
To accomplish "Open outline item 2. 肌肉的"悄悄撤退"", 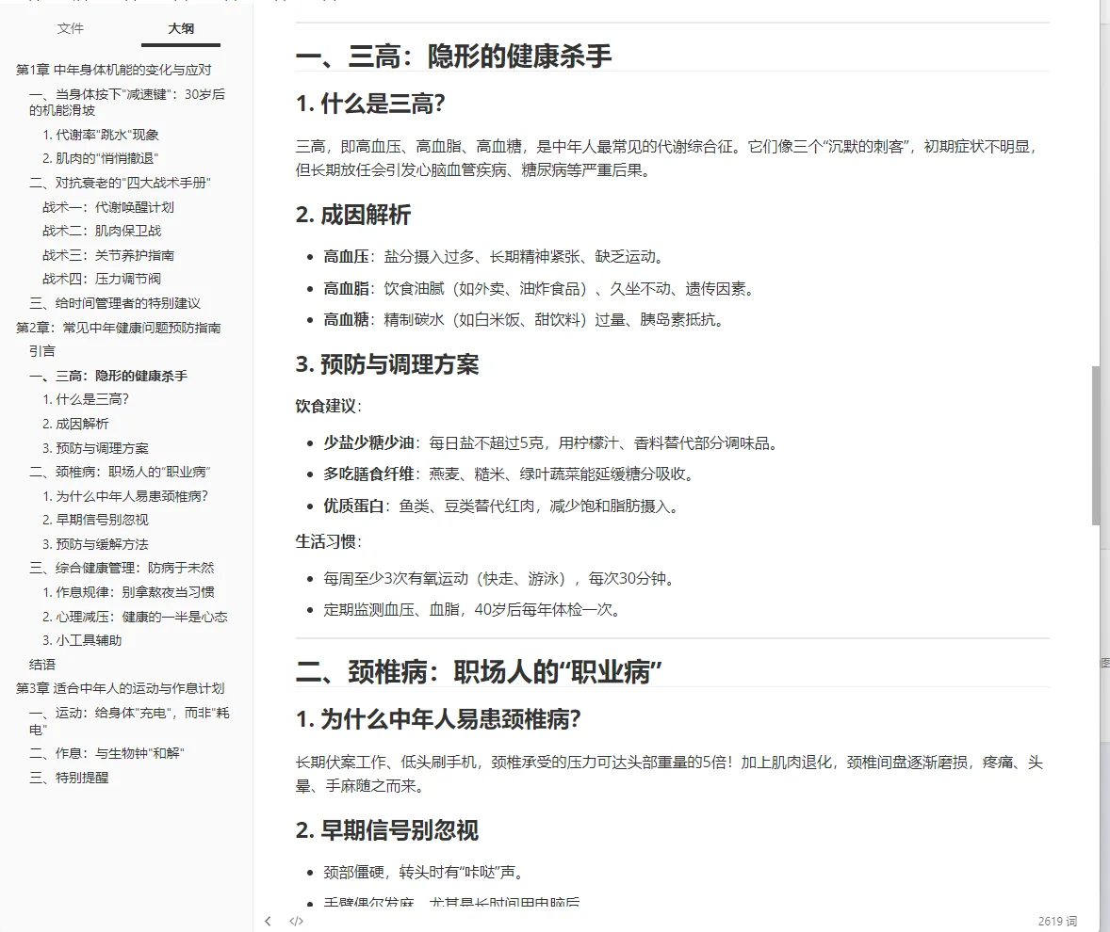I will pyautogui.click(x=101, y=158).
